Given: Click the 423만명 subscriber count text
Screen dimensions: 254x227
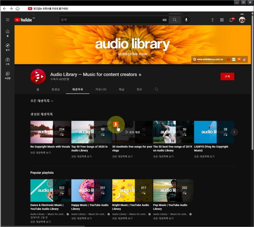Looking at the screenshot, I should [x=59, y=79].
